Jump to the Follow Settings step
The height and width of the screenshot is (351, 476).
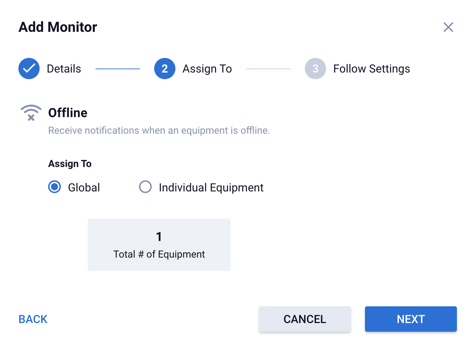pyautogui.click(x=371, y=69)
